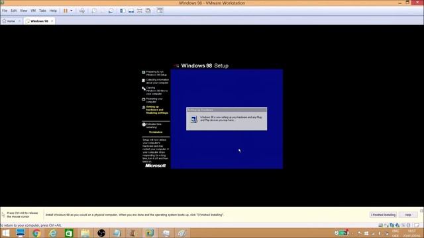424x238 pixels.
Task: Open the VMware Workstation taskbar icon
Action: click(x=149, y=233)
